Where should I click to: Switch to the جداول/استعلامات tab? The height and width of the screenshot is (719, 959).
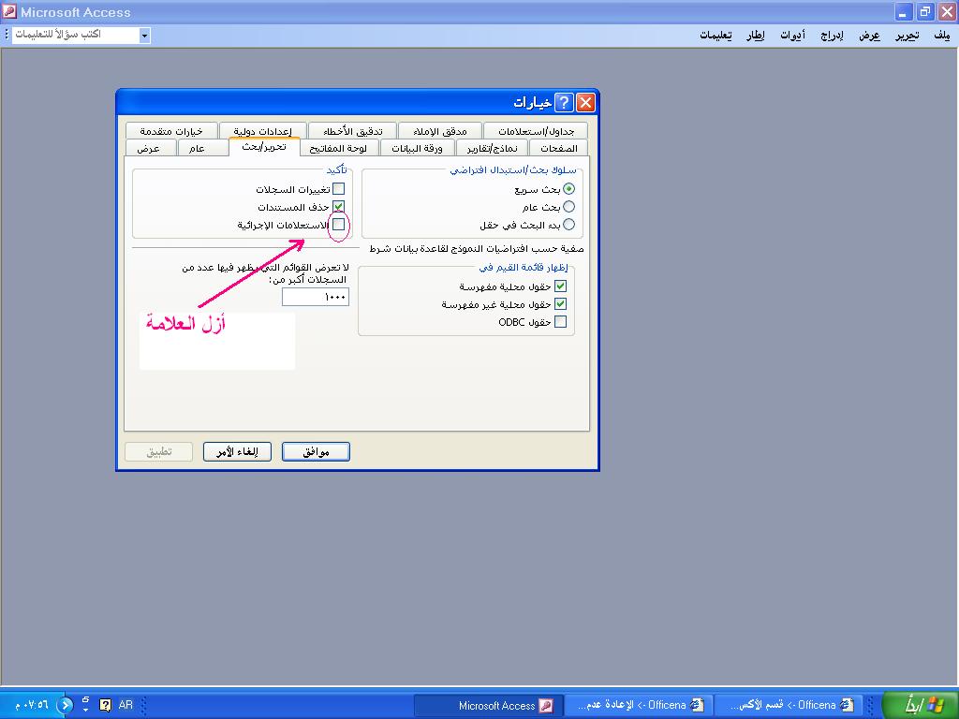tap(536, 131)
